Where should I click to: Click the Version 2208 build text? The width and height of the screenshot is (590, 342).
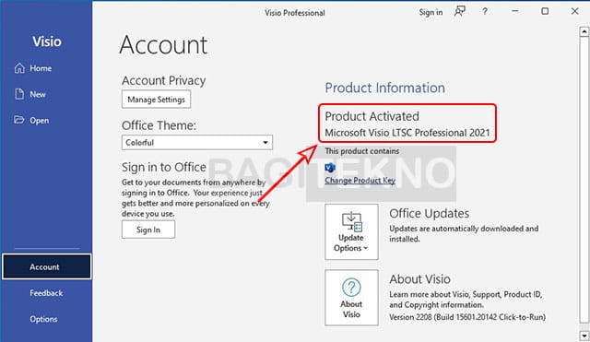click(467, 317)
